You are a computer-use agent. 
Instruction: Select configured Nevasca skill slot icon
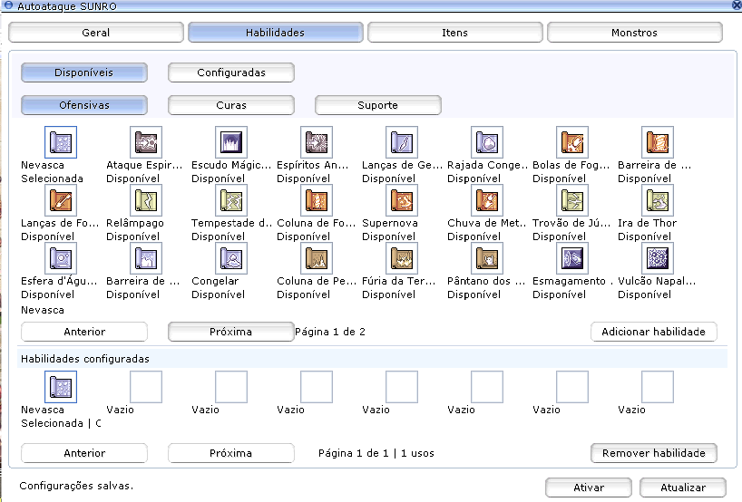(61, 387)
